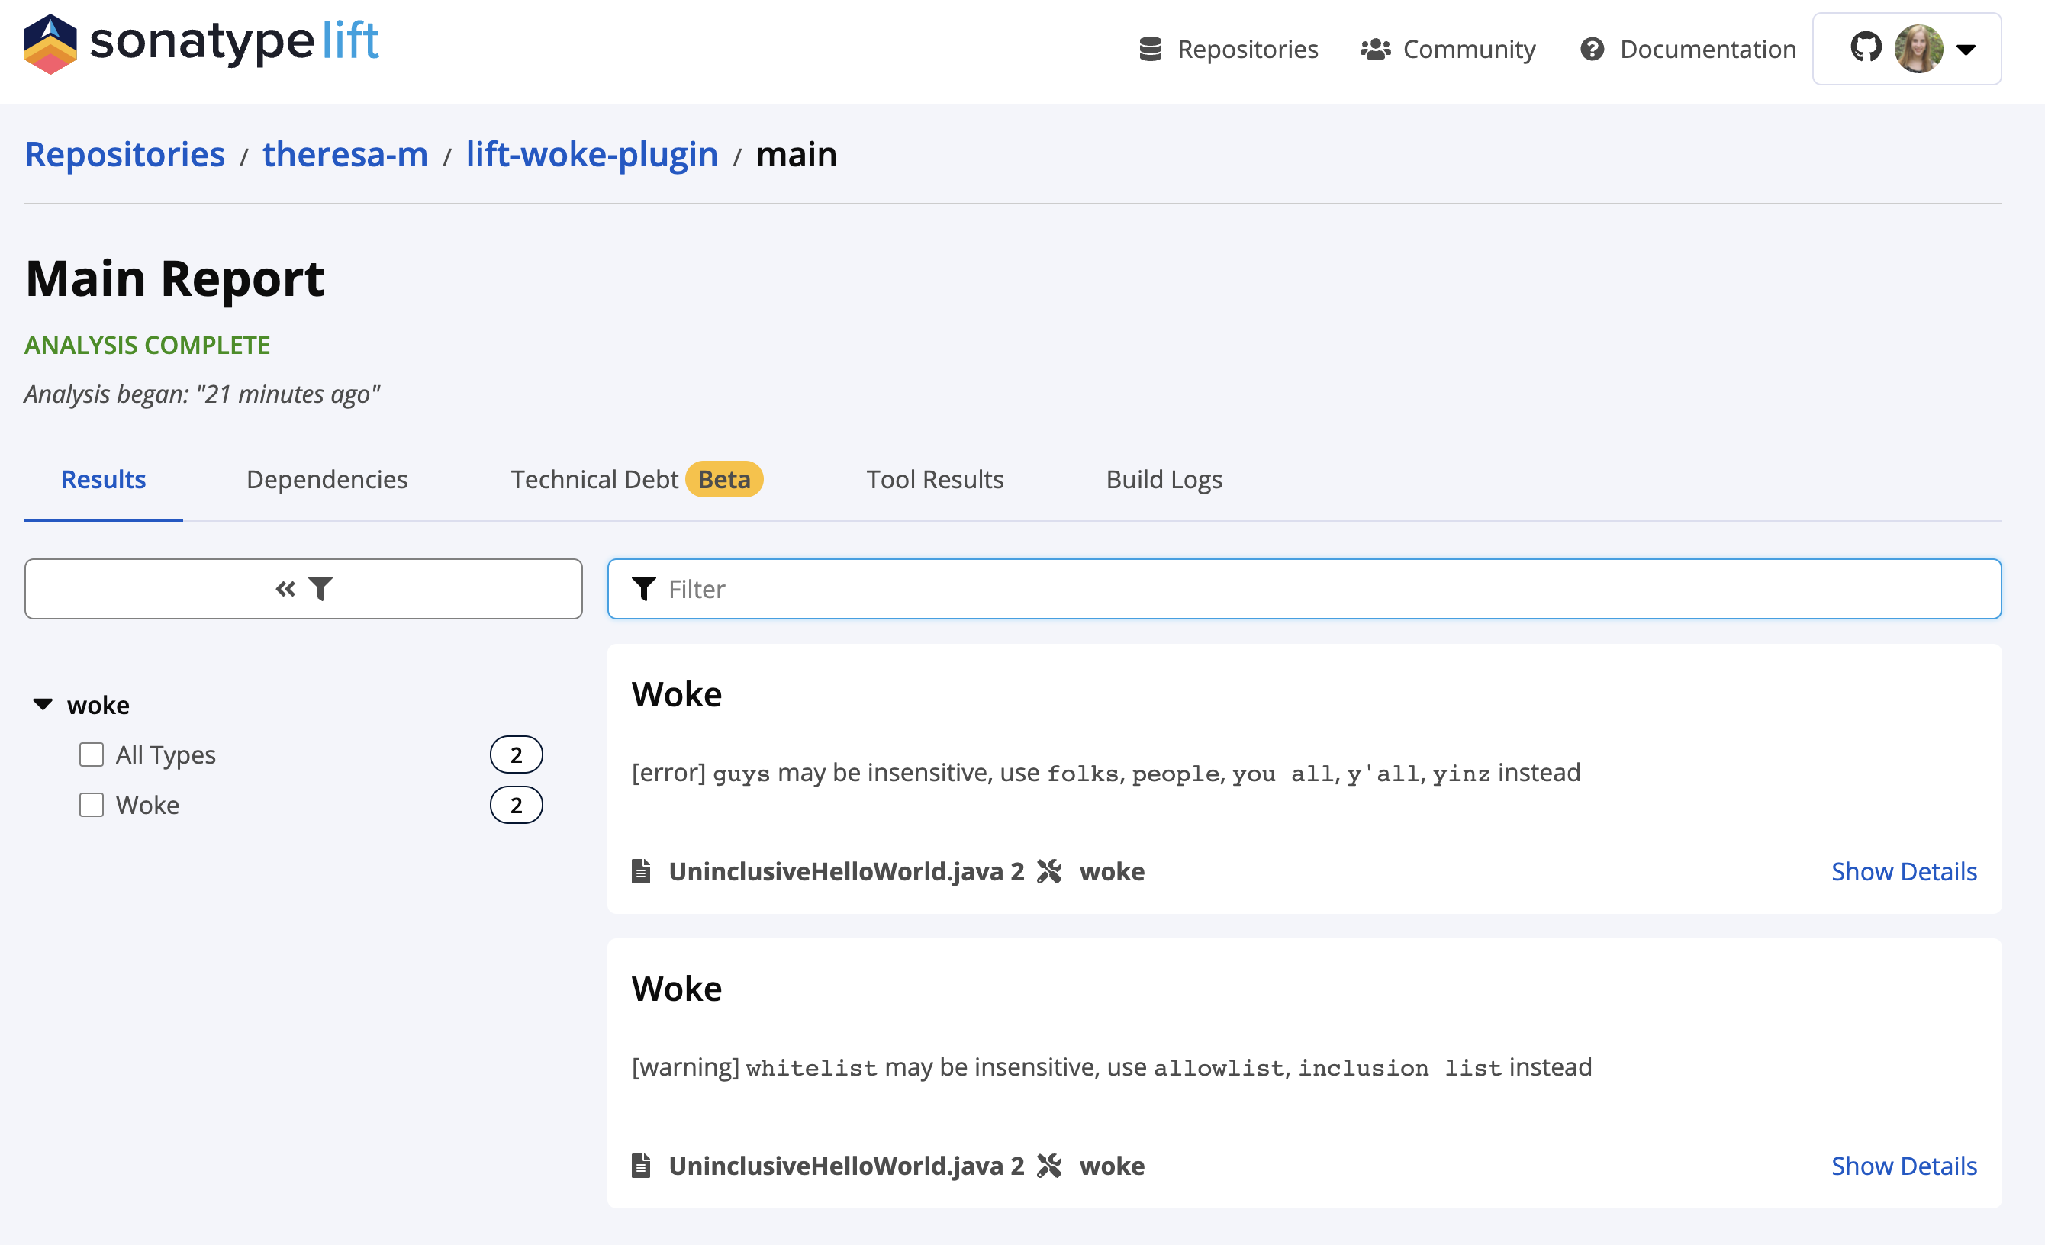Click the guys may be insensitive message

coord(1106,773)
